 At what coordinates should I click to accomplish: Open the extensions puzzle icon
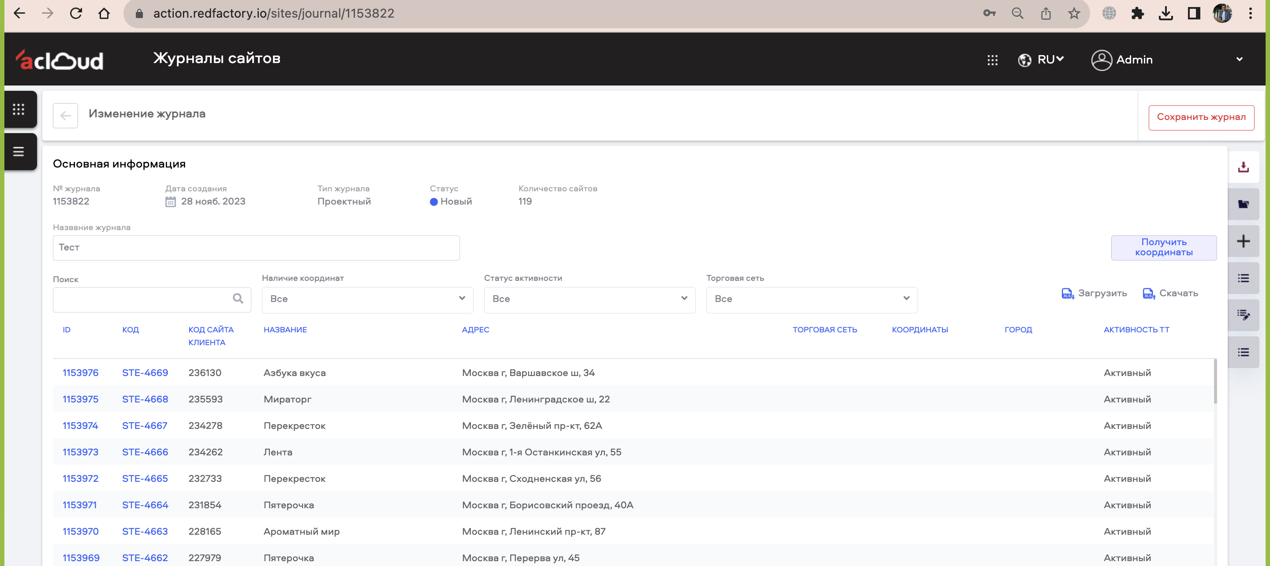(x=1137, y=13)
